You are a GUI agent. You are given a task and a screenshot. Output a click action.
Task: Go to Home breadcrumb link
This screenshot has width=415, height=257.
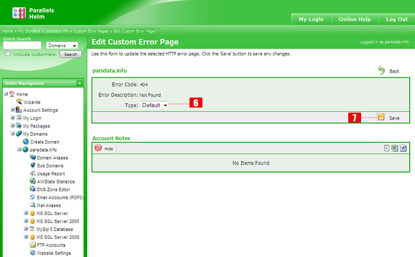[x=8, y=31]
